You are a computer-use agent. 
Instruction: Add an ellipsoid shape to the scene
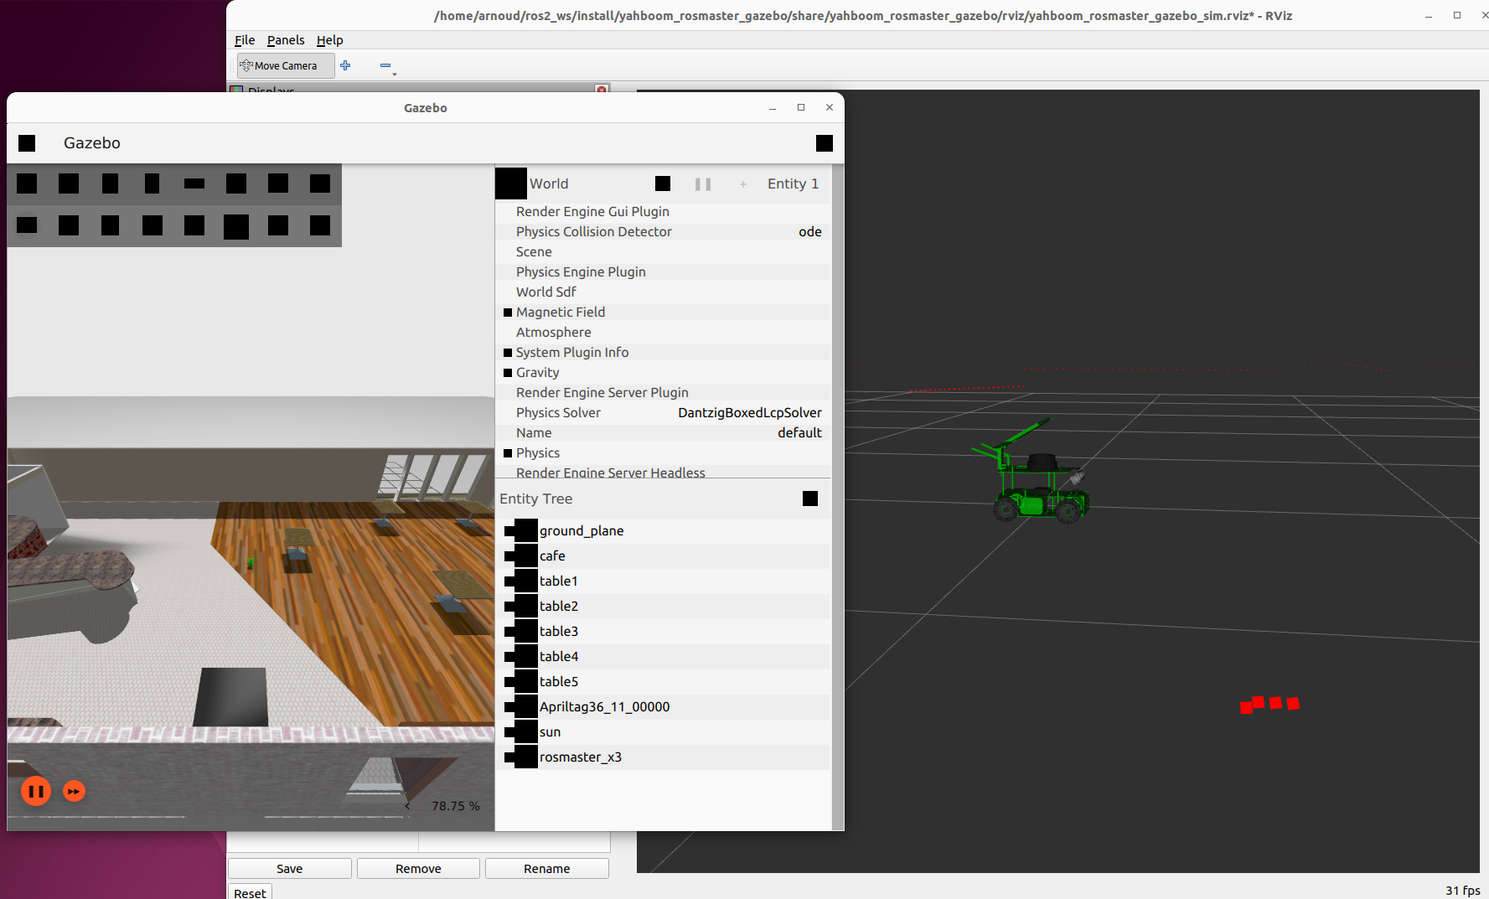[x=194, y=183]
